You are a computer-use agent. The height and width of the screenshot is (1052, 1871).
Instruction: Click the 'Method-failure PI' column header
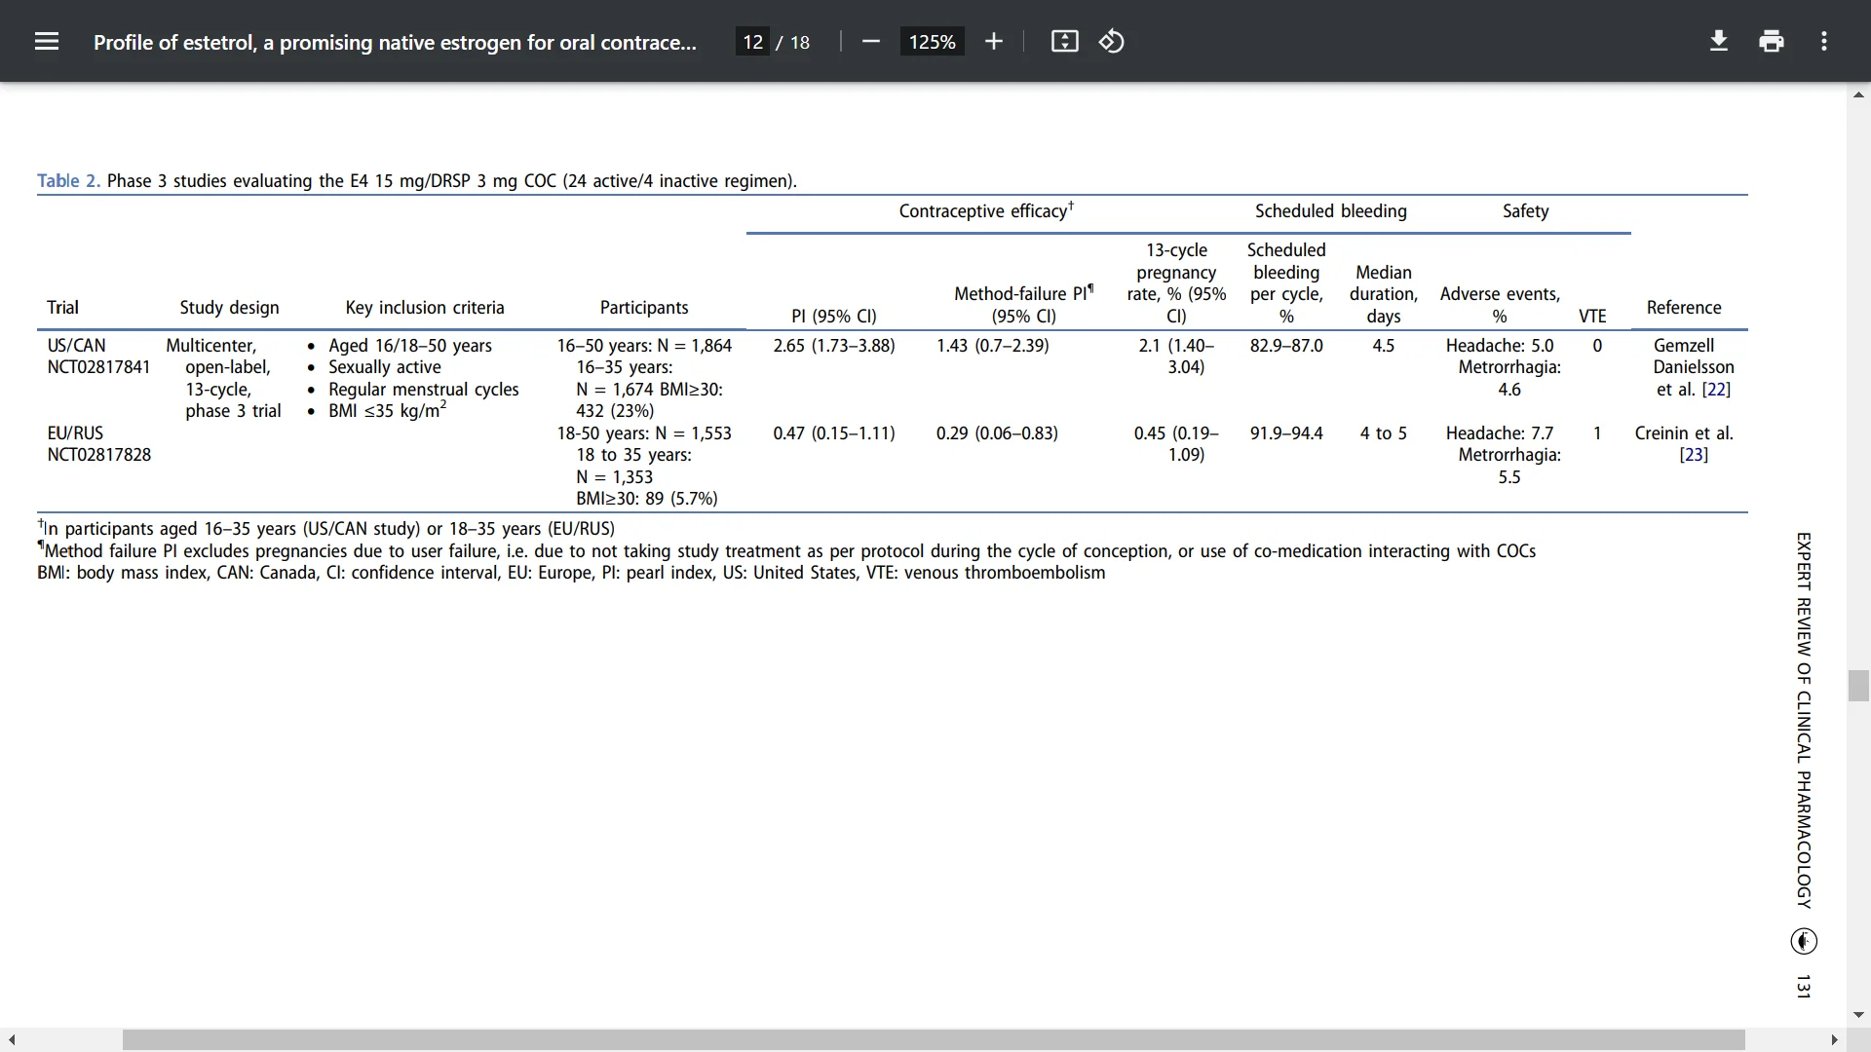pyautogui.click(x=1023, y=304)
